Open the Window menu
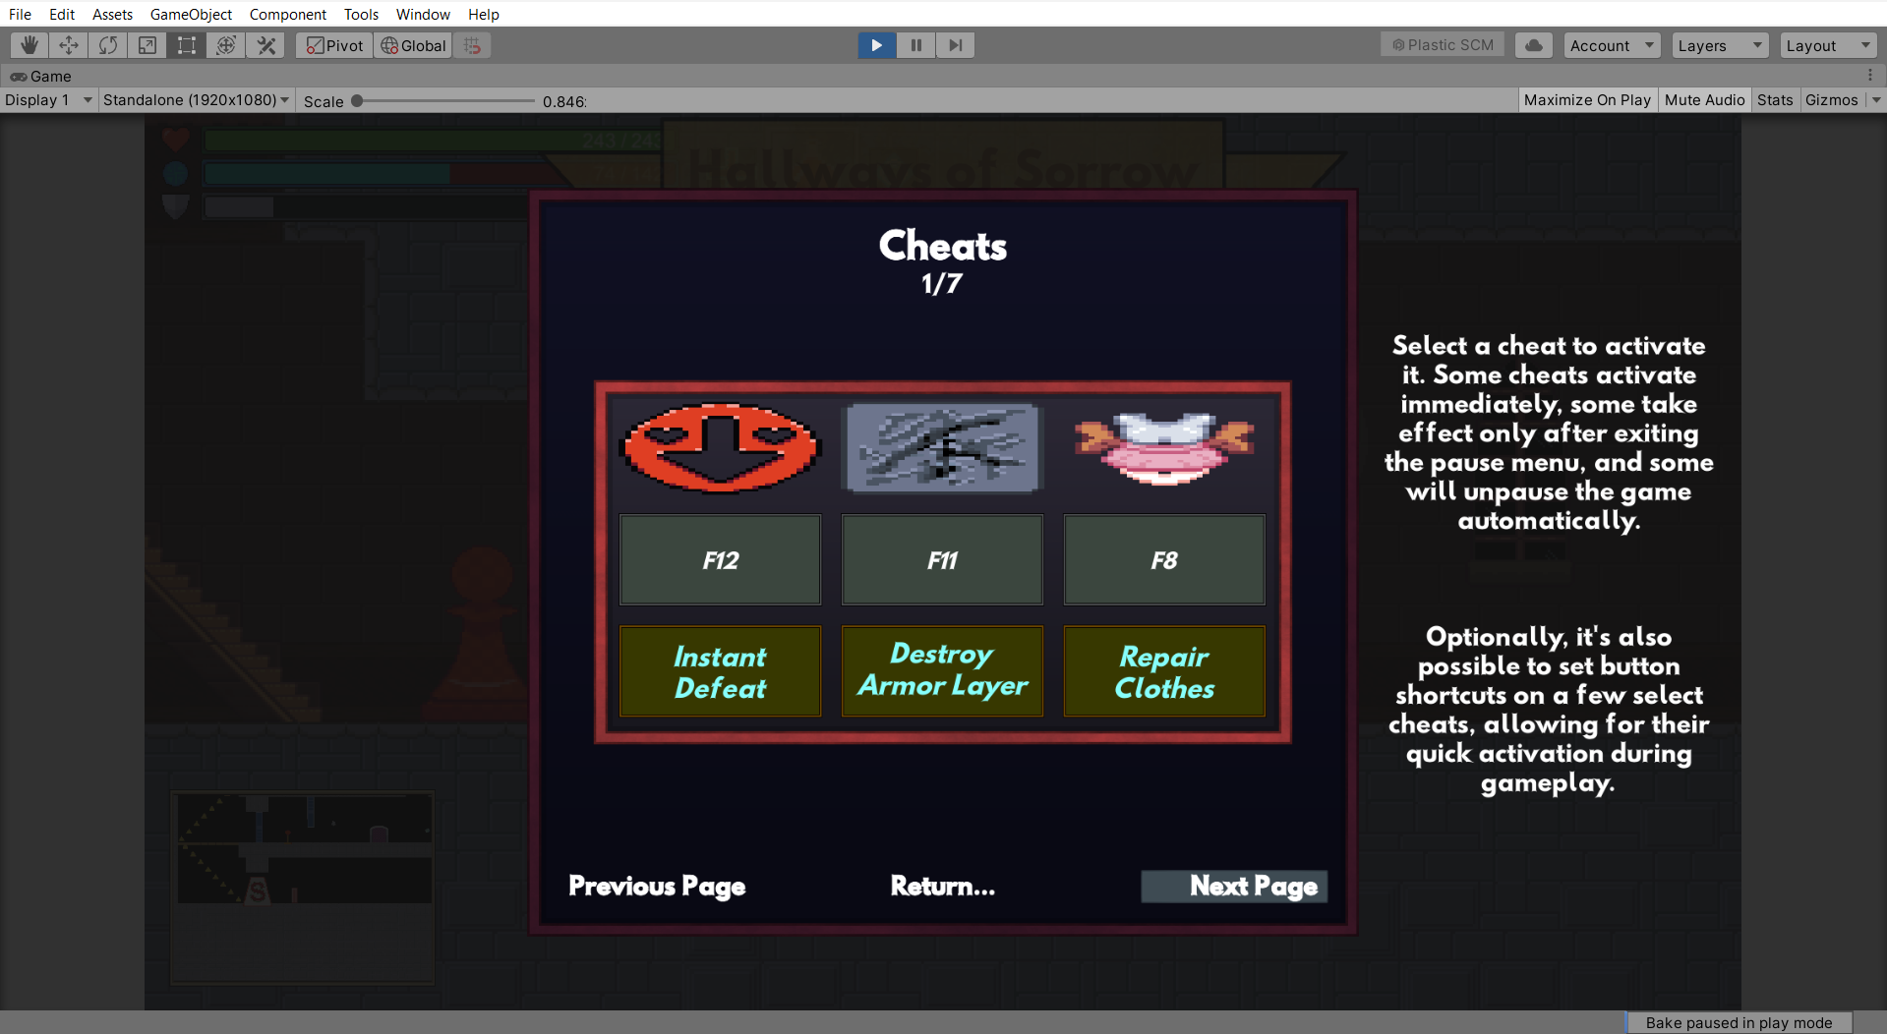Image resolution: width=1887 pixels, height=1034 pixels. click(x=423, y=14)
